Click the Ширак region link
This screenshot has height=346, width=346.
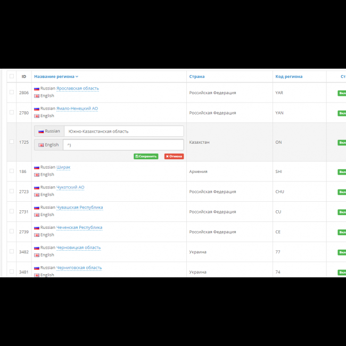[63, 167]
